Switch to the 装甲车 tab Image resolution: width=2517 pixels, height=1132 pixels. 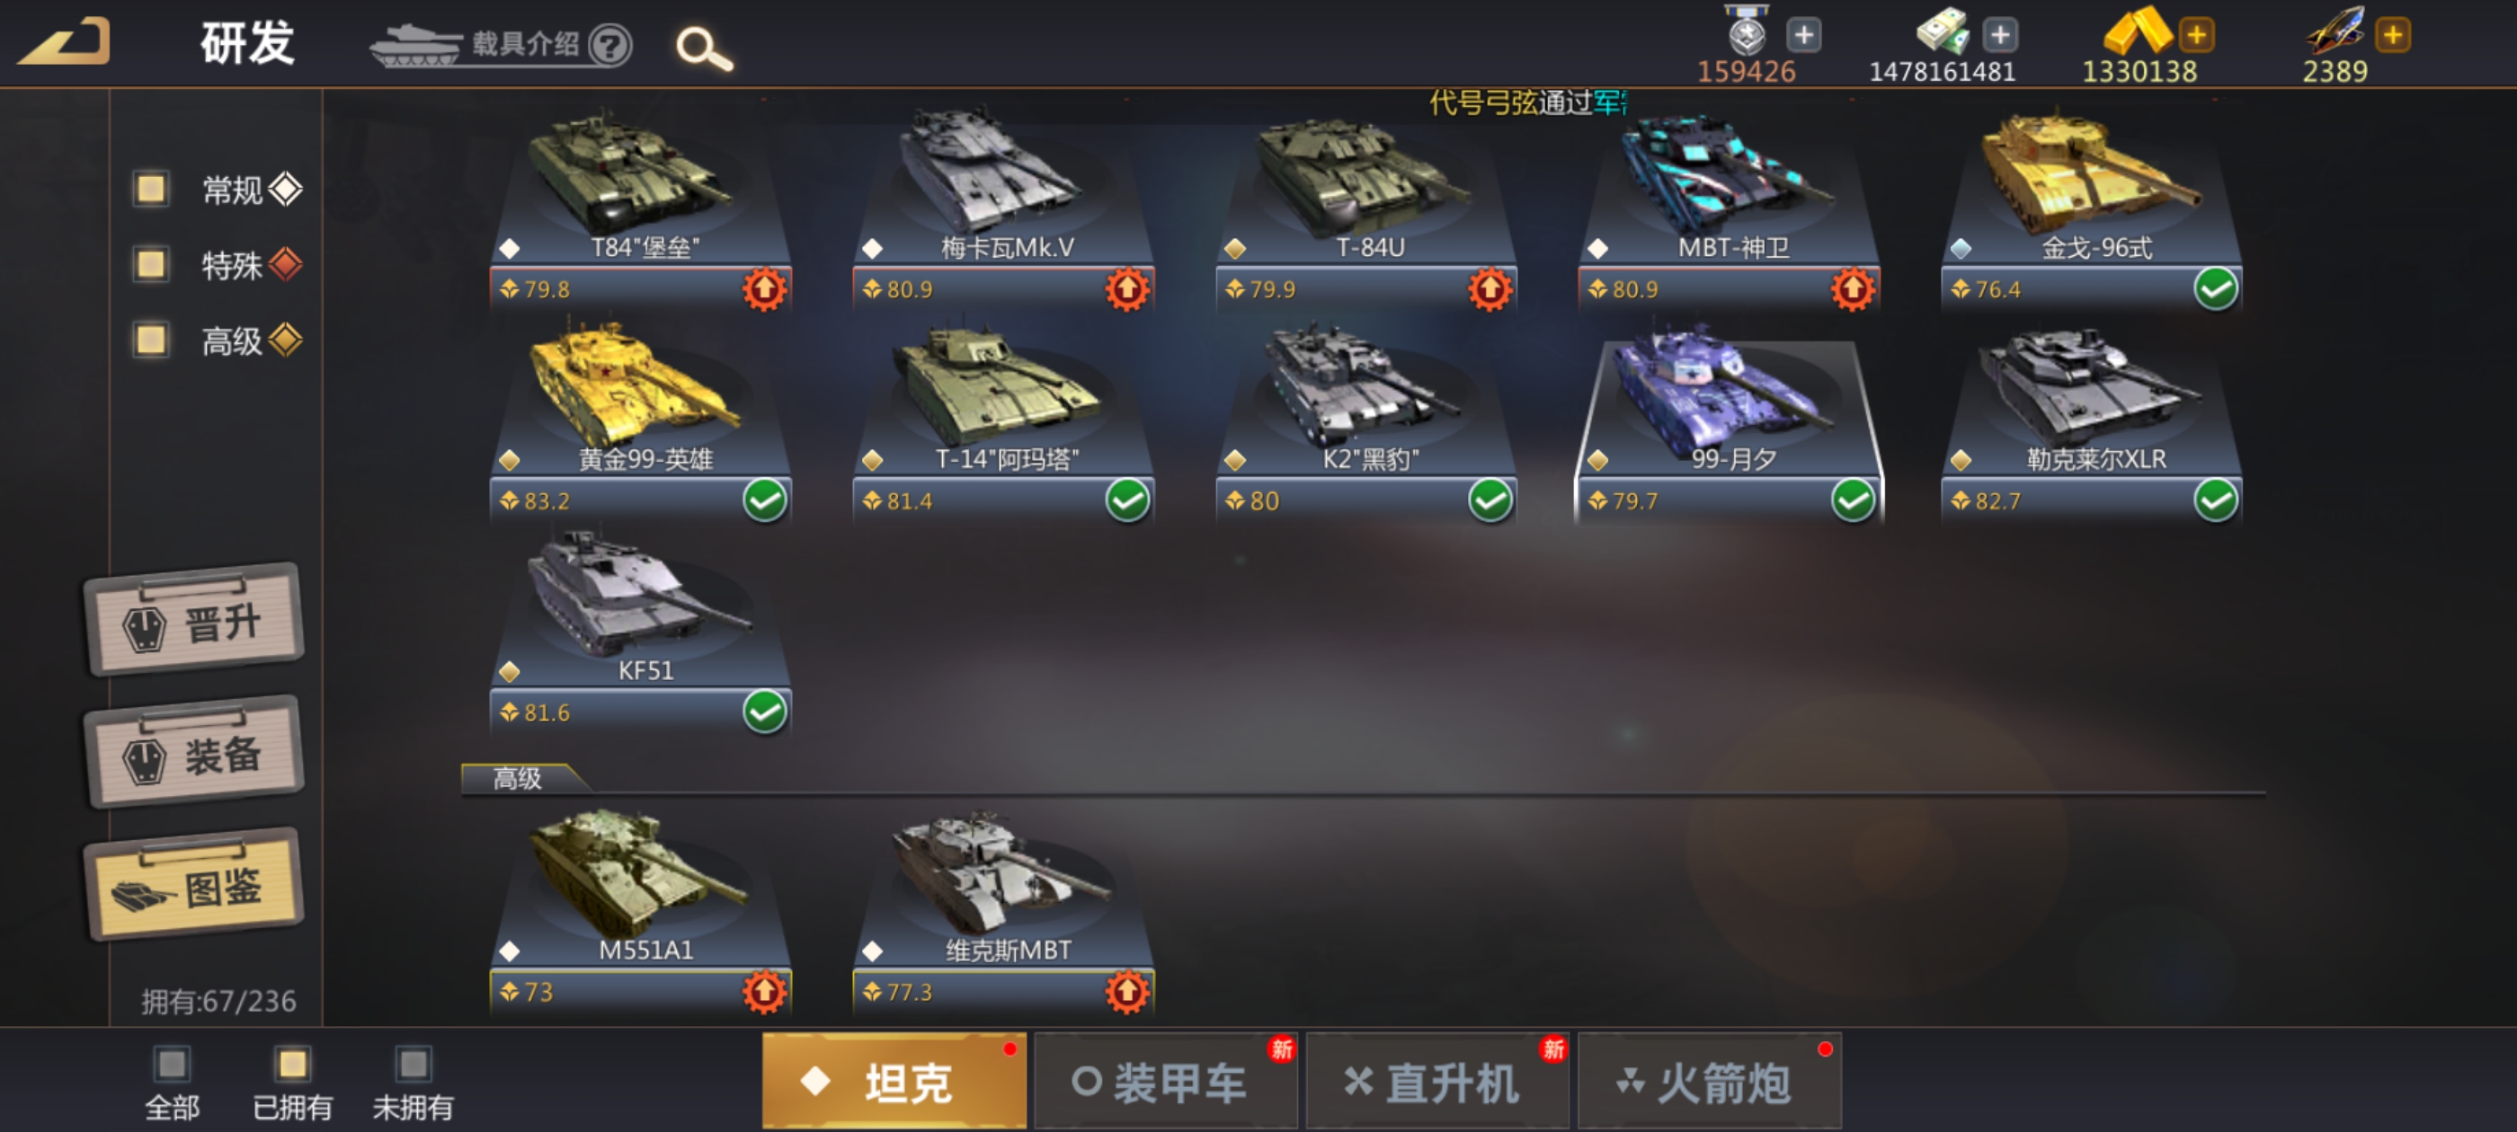click(1166, 1081)
